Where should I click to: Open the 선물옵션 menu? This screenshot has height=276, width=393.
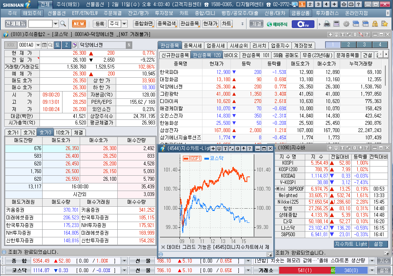click(x=56, y=13)
